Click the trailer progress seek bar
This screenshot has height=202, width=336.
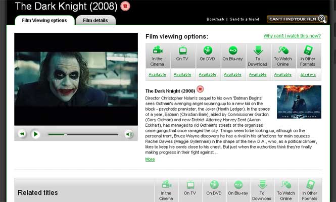[83, 134]
